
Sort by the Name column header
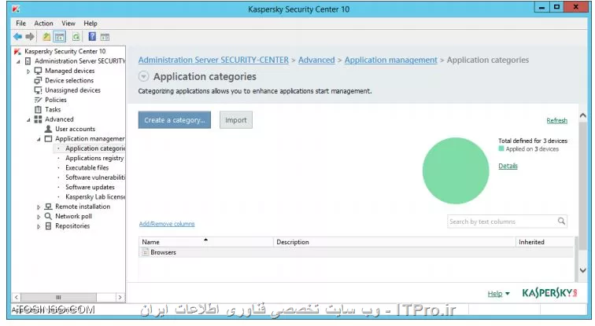click(x=205, y=242)
